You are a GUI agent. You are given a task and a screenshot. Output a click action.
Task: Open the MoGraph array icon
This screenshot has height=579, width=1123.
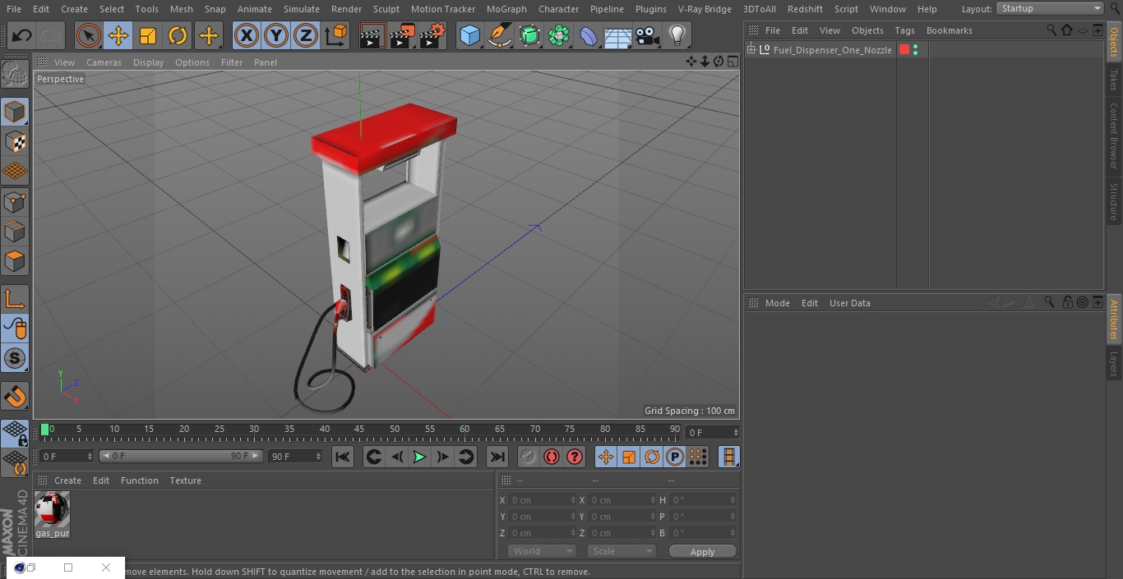(x=559, y=36)
